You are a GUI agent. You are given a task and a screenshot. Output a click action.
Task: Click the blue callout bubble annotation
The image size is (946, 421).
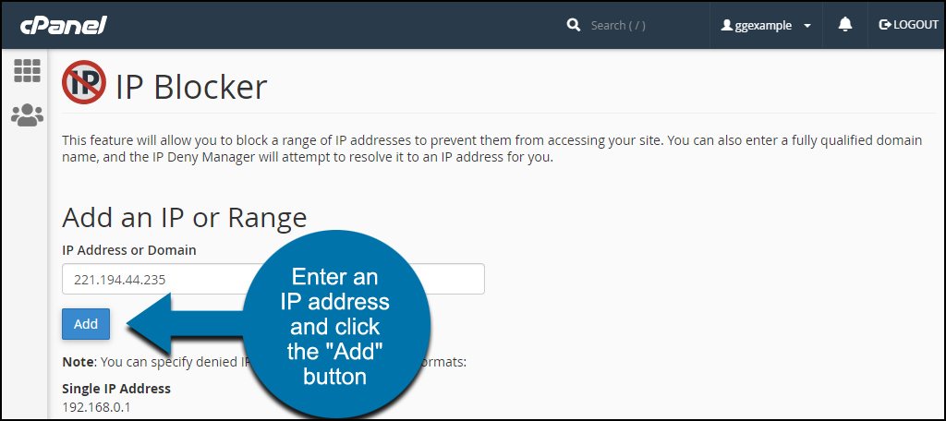[334, 326]
